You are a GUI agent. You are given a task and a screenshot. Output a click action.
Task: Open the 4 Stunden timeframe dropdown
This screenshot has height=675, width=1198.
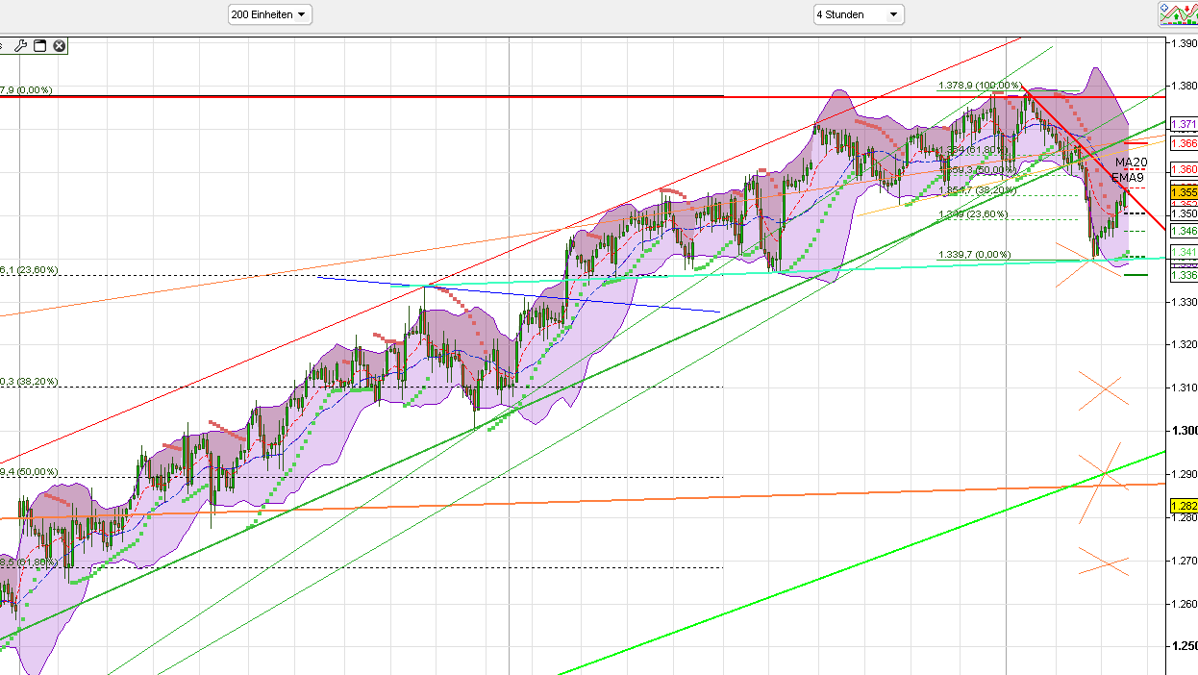coord(859,14)
